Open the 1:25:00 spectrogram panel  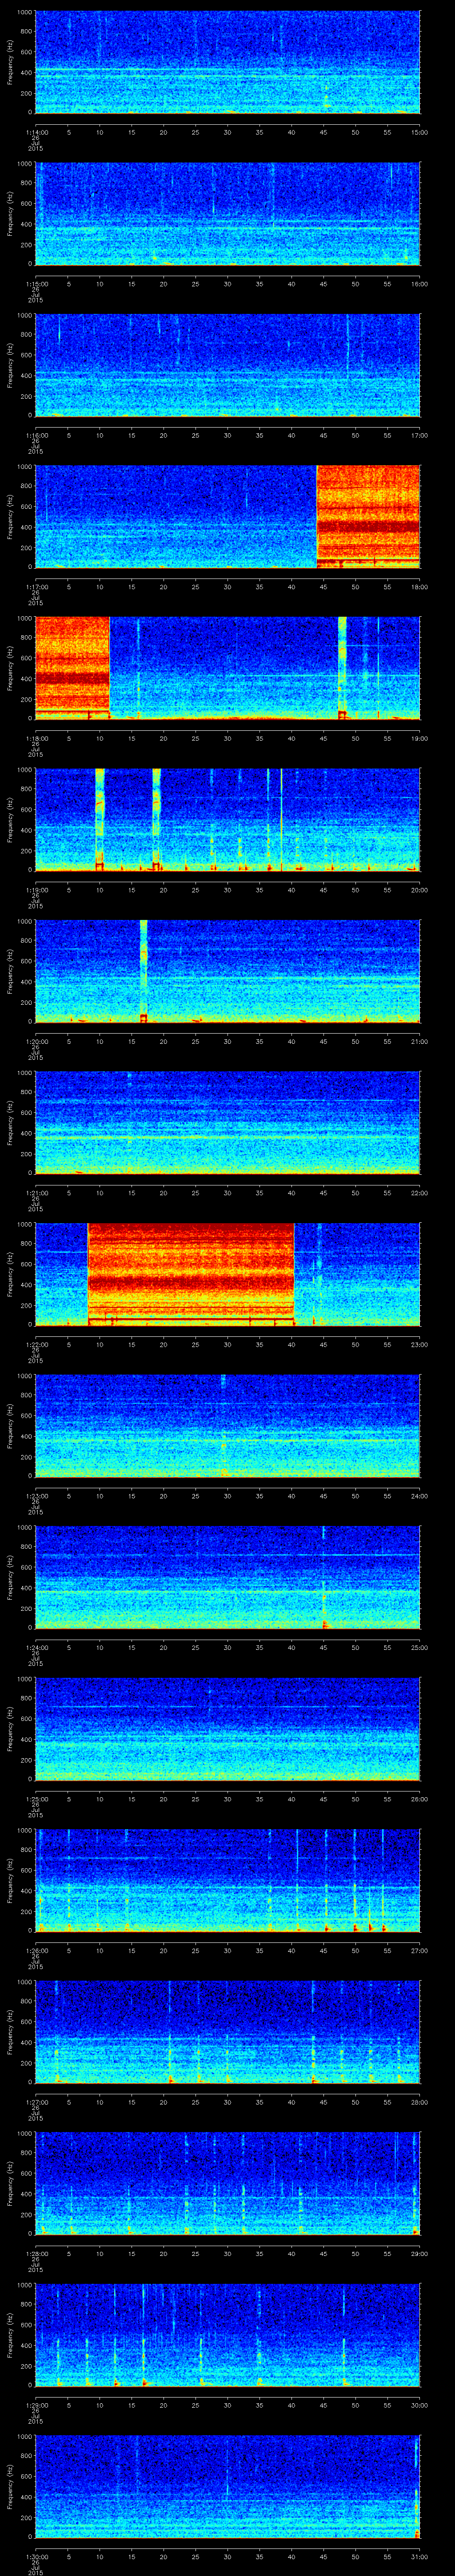tap(227, 1729)
